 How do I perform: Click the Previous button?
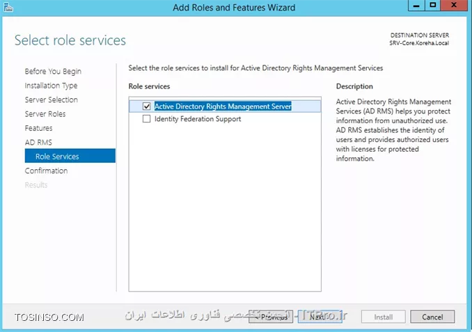pos(271,317)
